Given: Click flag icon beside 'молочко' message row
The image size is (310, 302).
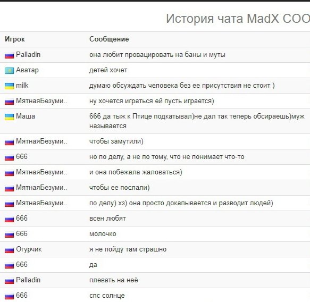Looking at the screenshot, I should [x=9, y=234].
